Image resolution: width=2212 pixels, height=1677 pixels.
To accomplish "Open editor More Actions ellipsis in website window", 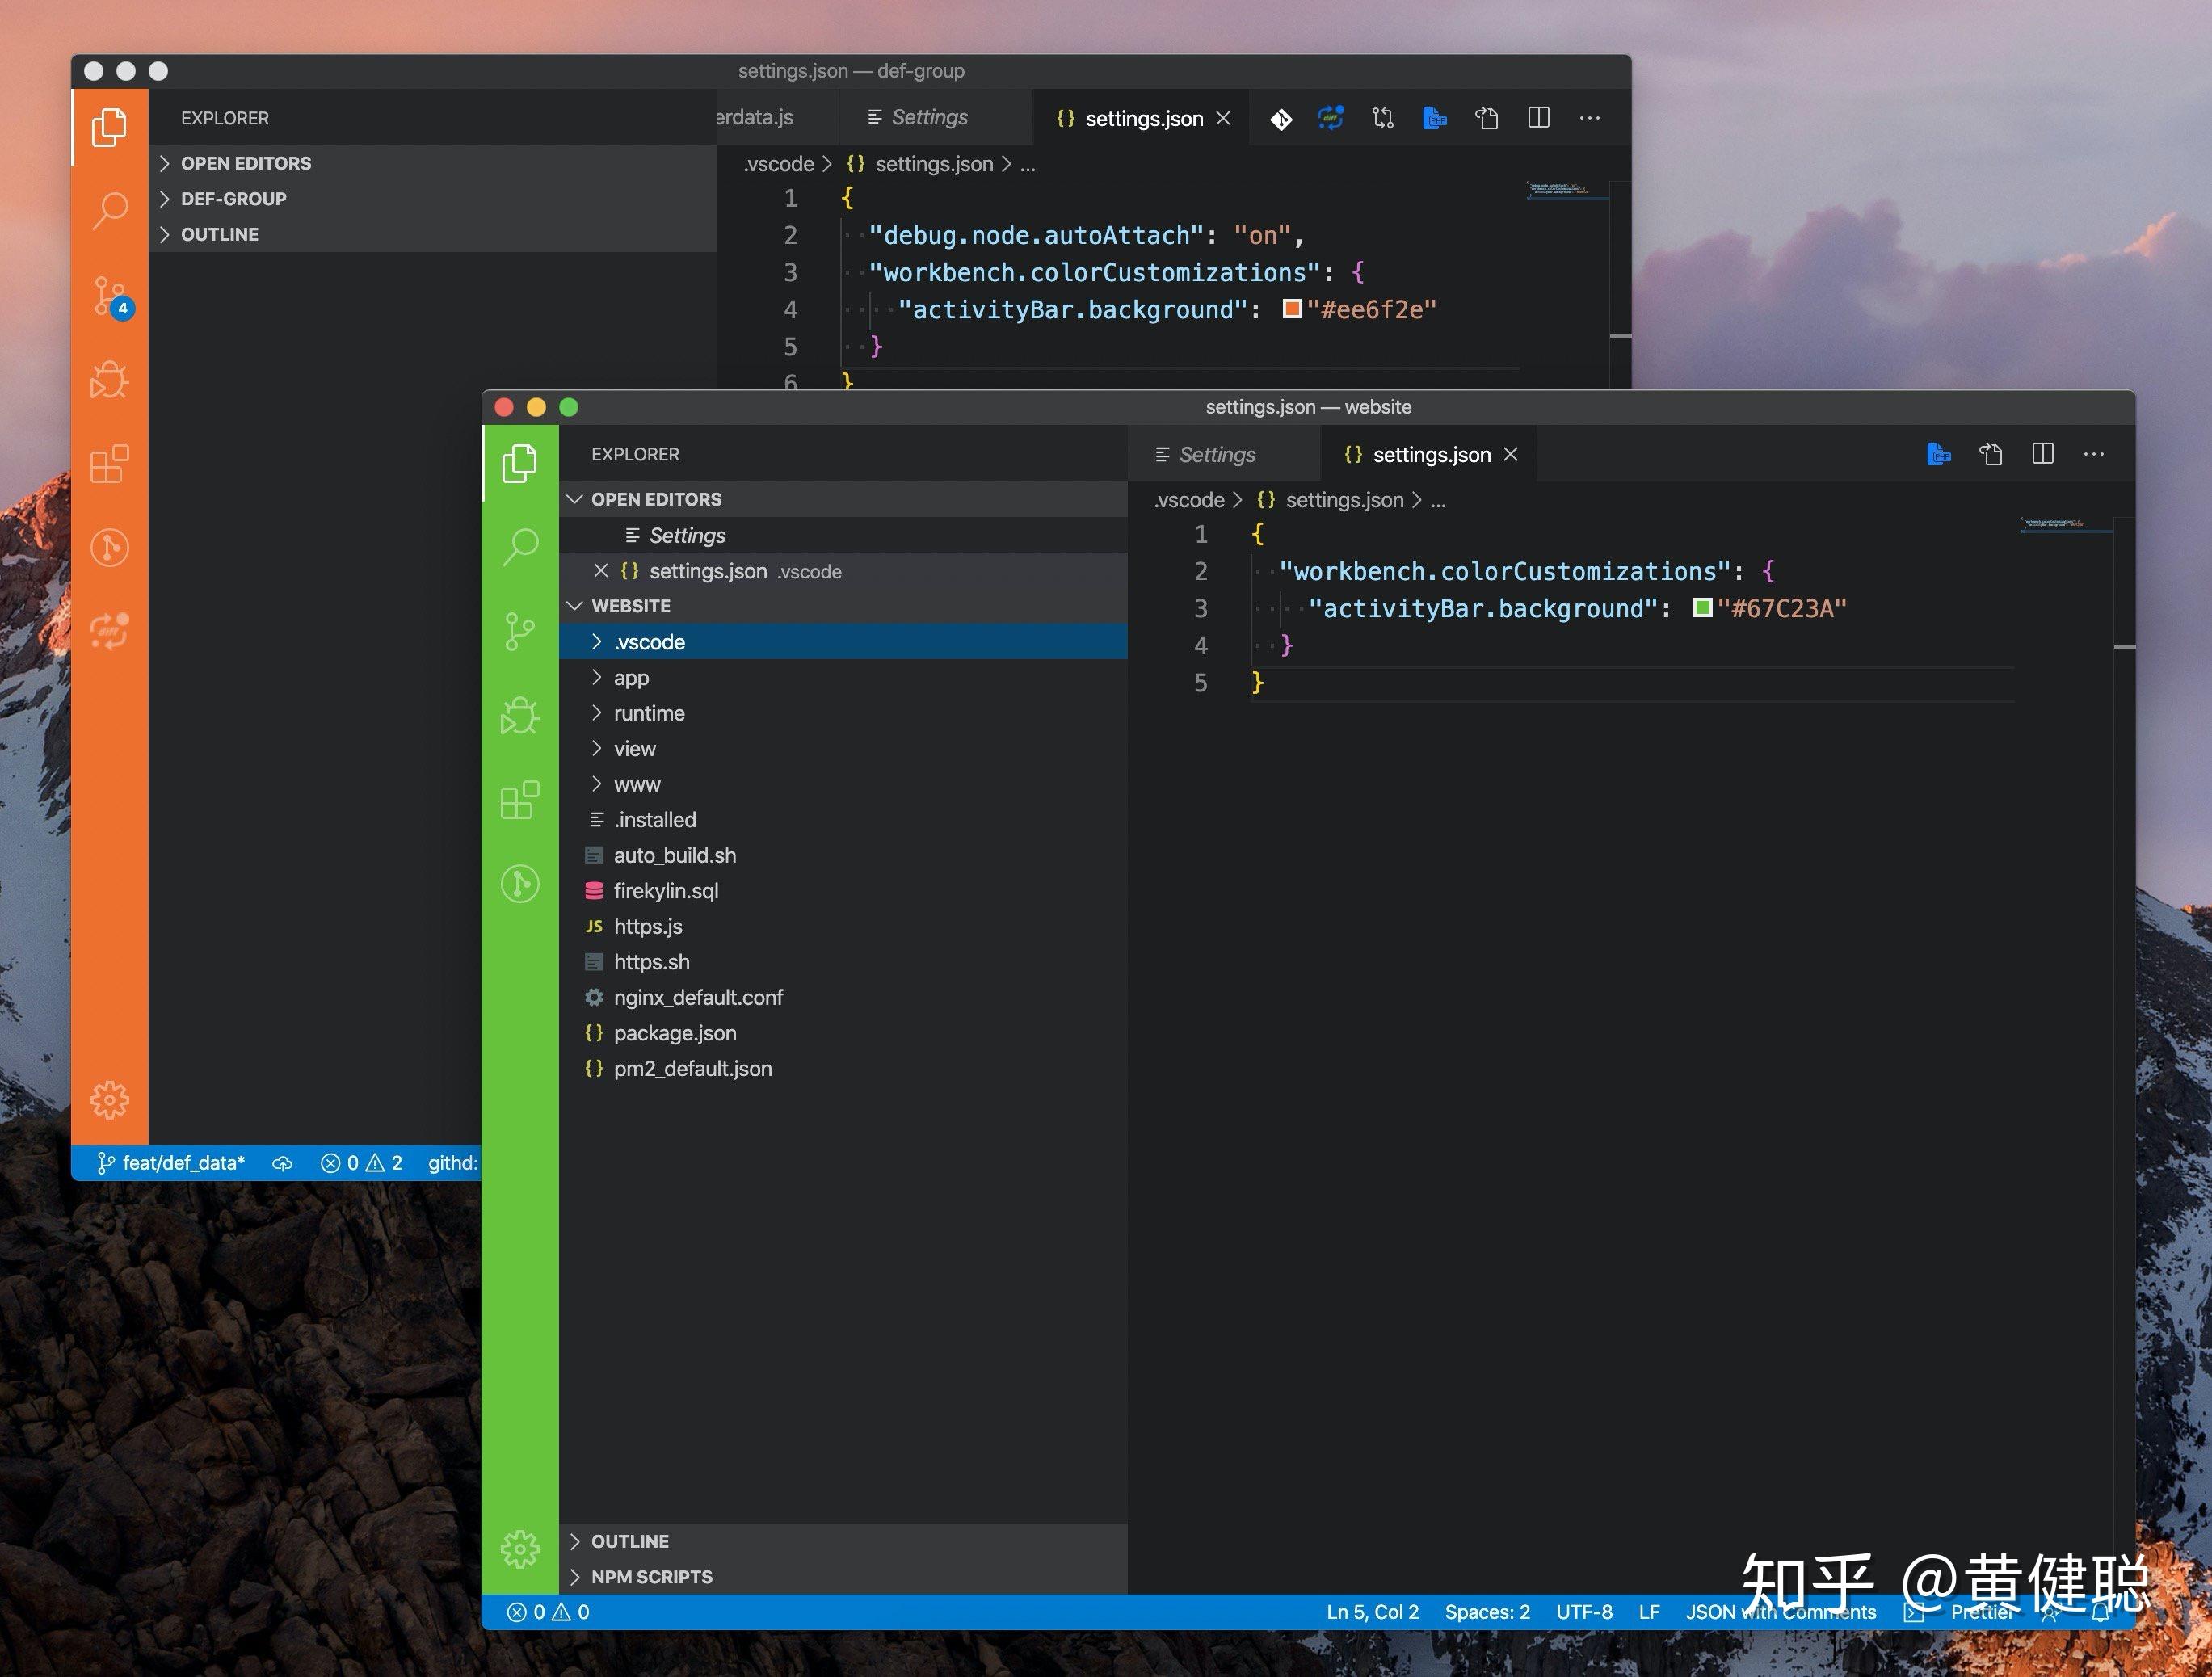I will point(2094,454).
